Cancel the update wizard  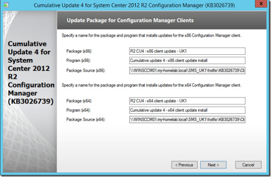[248, 165]
